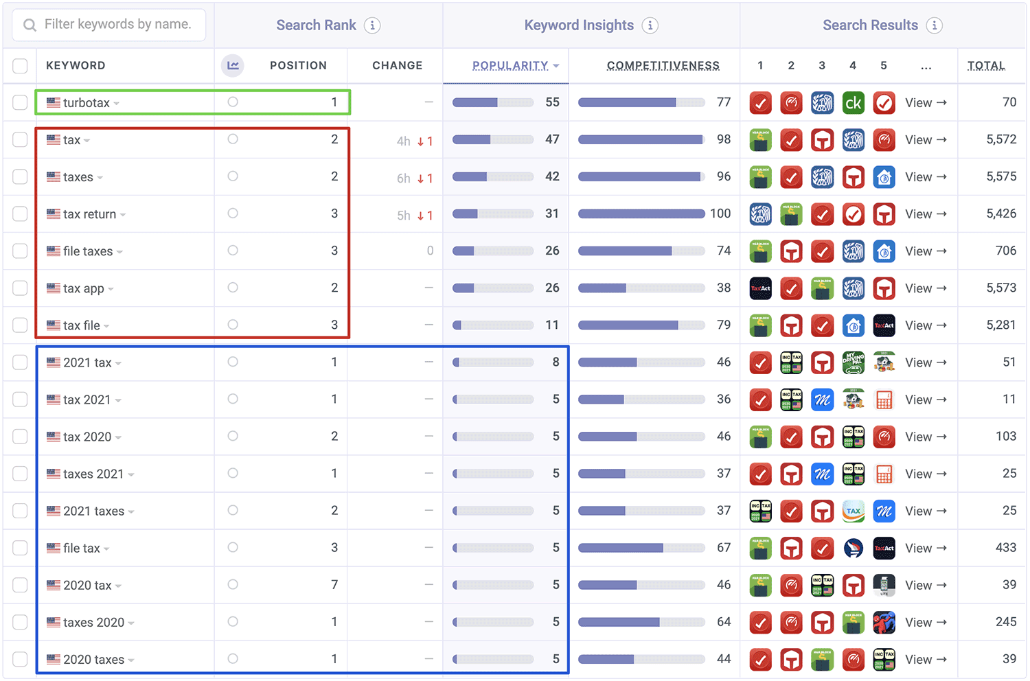The width and height of the screenshot is (1030, 681).
Task: Expand the file tax keyword dropdown arrow
Action: coord(107,549)
